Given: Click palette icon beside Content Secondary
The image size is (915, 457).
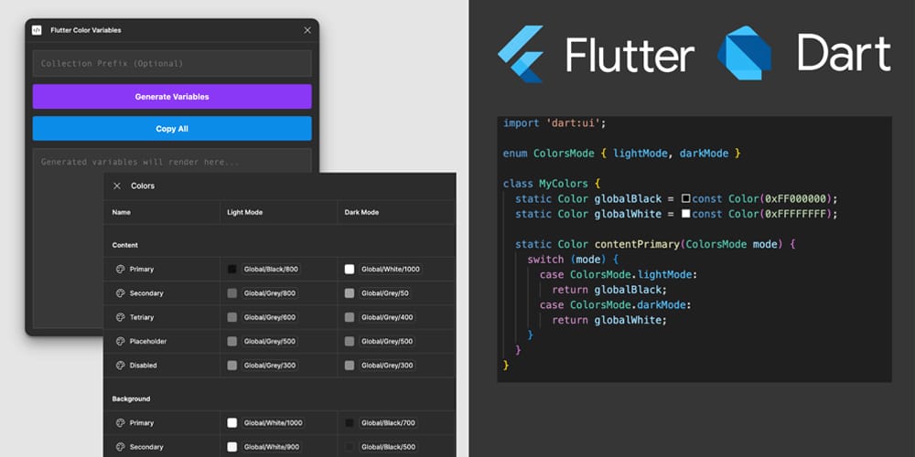Looking at the screenshot, I should [x=120, y=293].
